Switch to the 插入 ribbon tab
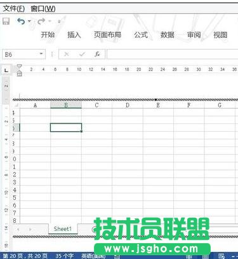 tap(74, 34)
